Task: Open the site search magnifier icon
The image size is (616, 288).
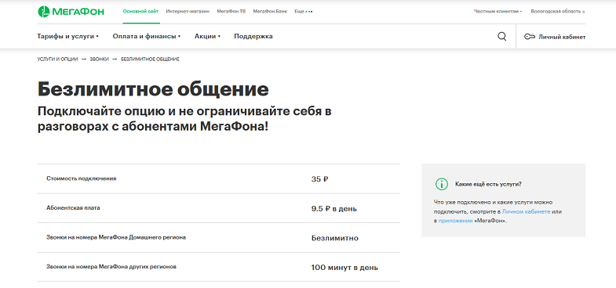Action: (x=501, y=37)
